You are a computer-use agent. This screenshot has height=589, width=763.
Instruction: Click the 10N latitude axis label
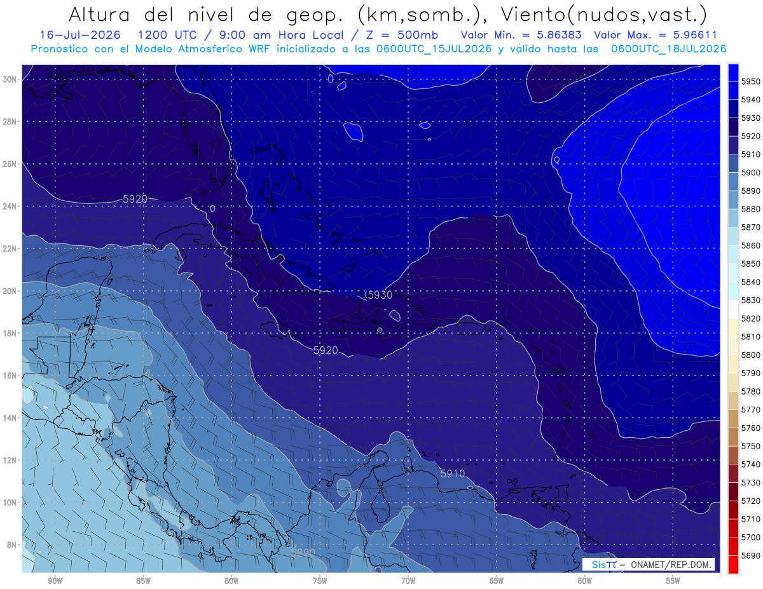tap(10, 503)
